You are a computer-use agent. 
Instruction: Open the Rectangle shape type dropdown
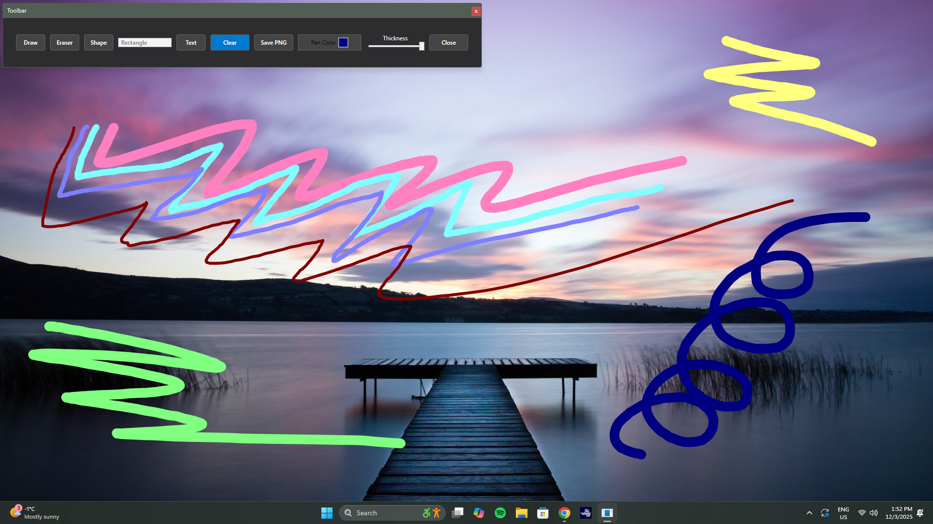pos(145,43)
